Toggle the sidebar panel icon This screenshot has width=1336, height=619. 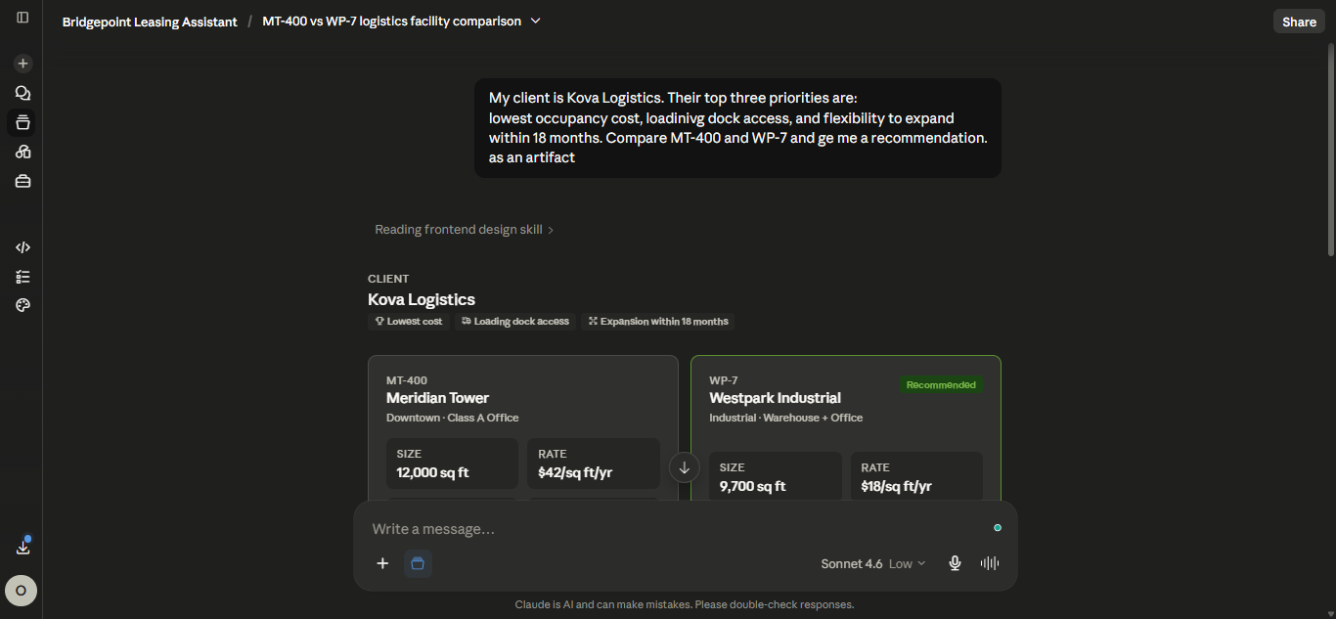point(22,18)
